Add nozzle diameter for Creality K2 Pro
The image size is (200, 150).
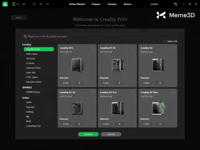(120, 124)
